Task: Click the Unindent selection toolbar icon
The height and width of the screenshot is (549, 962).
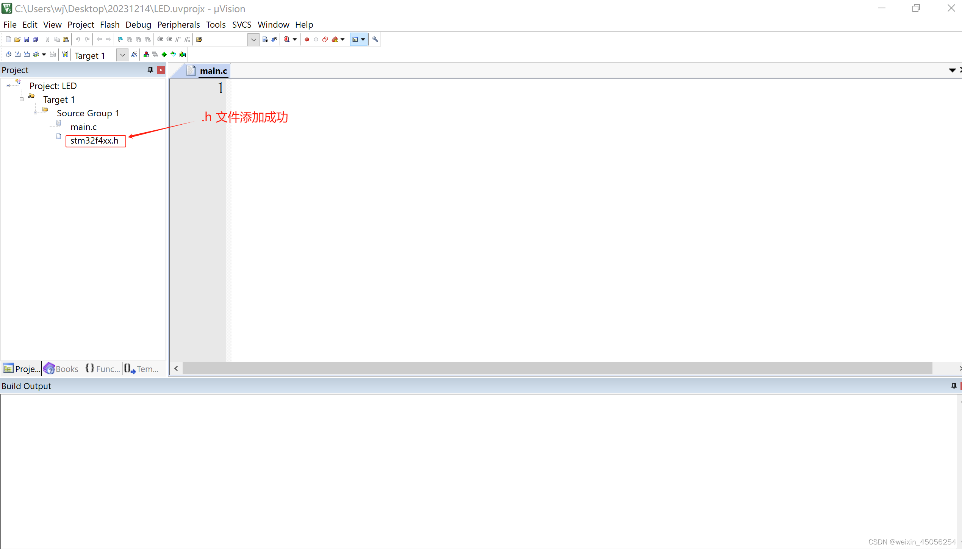Action: pyautogui.click(x=169, y=39)
